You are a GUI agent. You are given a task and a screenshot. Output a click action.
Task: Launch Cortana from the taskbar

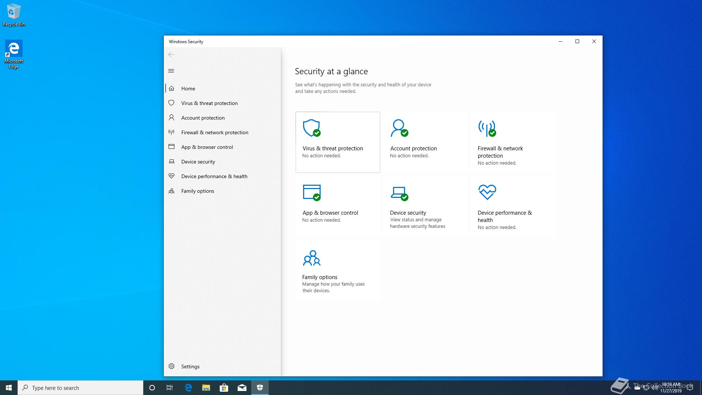[152, 388]
